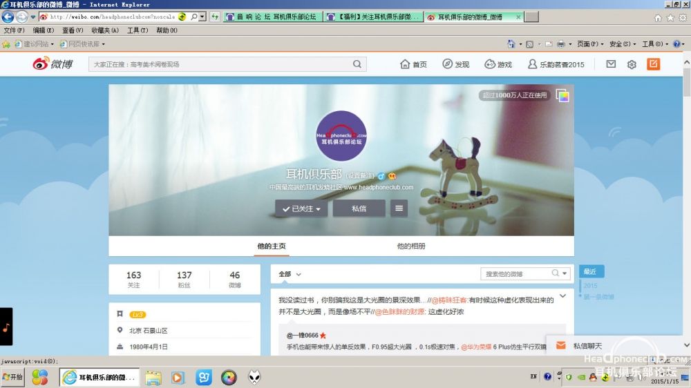691x388 pixels.
Task: Open Weibo settings gear icon
Action: click(x=632, y=64)
